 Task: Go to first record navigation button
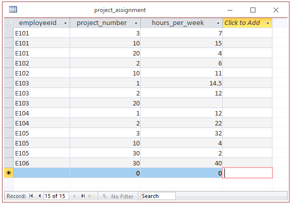point(31,196)
